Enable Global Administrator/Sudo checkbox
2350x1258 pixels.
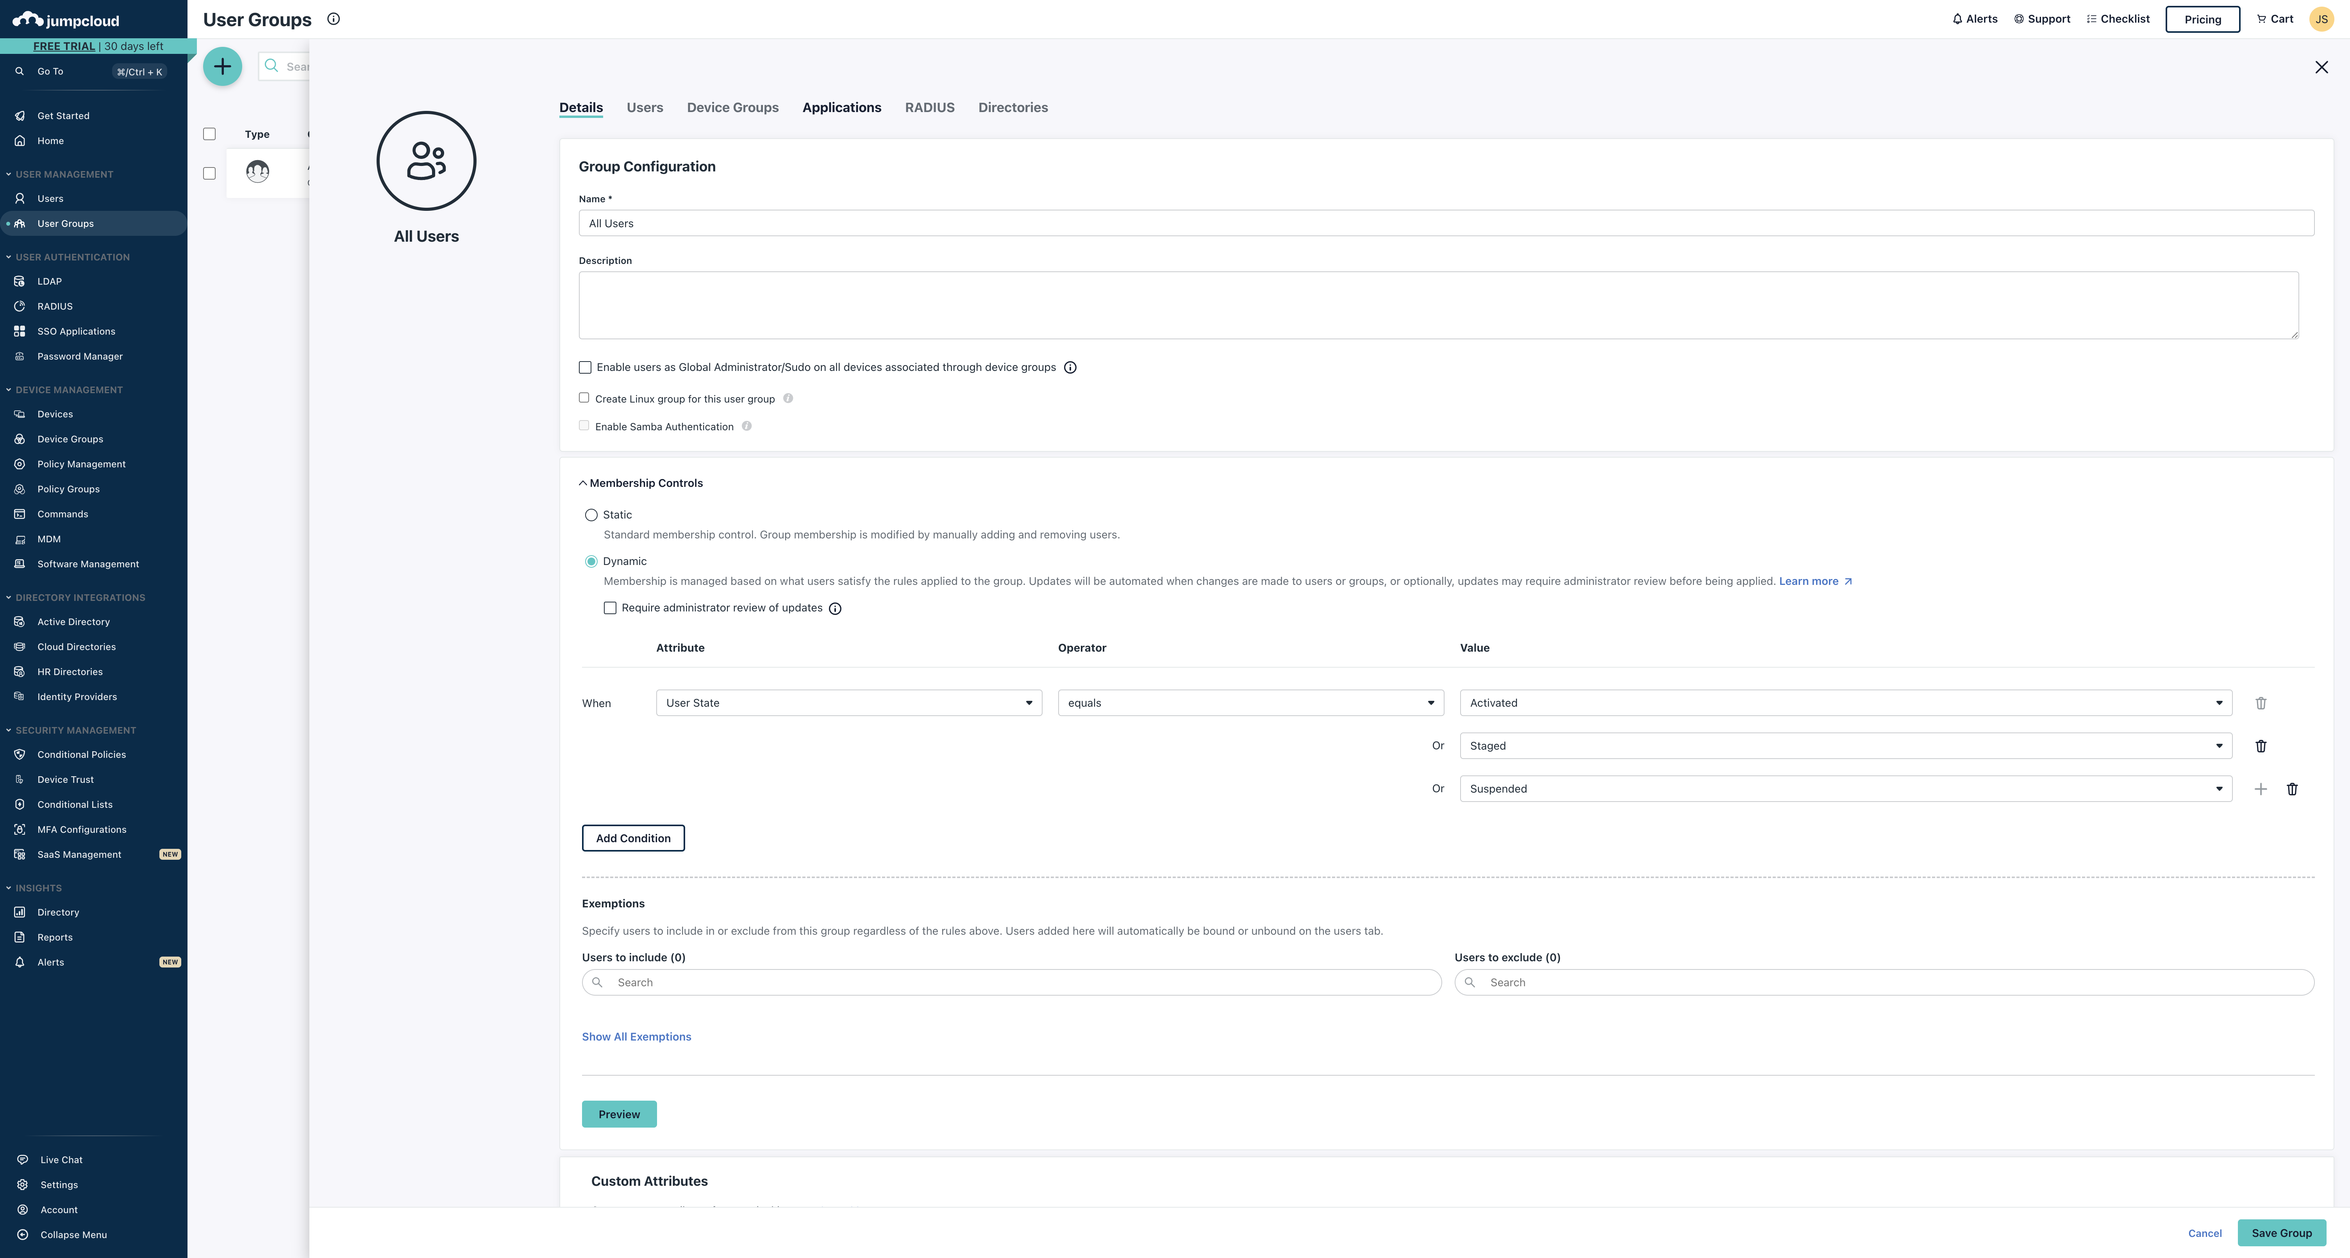585,367
